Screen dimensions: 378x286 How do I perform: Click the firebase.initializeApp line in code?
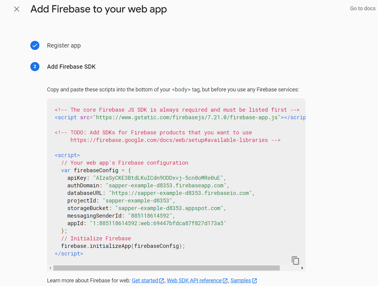pyautogui.click(x=123, y=246)
